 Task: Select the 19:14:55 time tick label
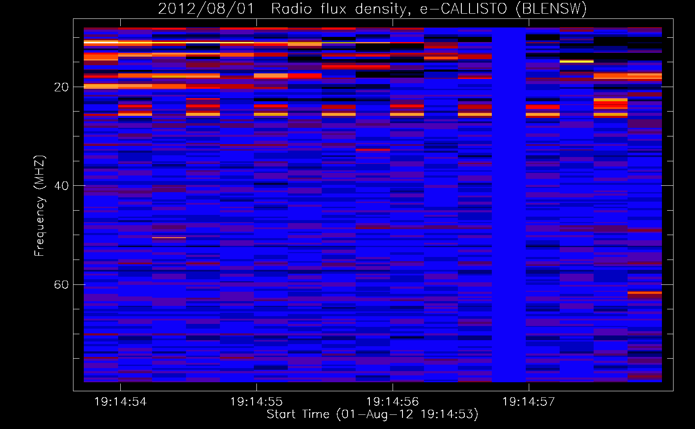tap(256, 402)
